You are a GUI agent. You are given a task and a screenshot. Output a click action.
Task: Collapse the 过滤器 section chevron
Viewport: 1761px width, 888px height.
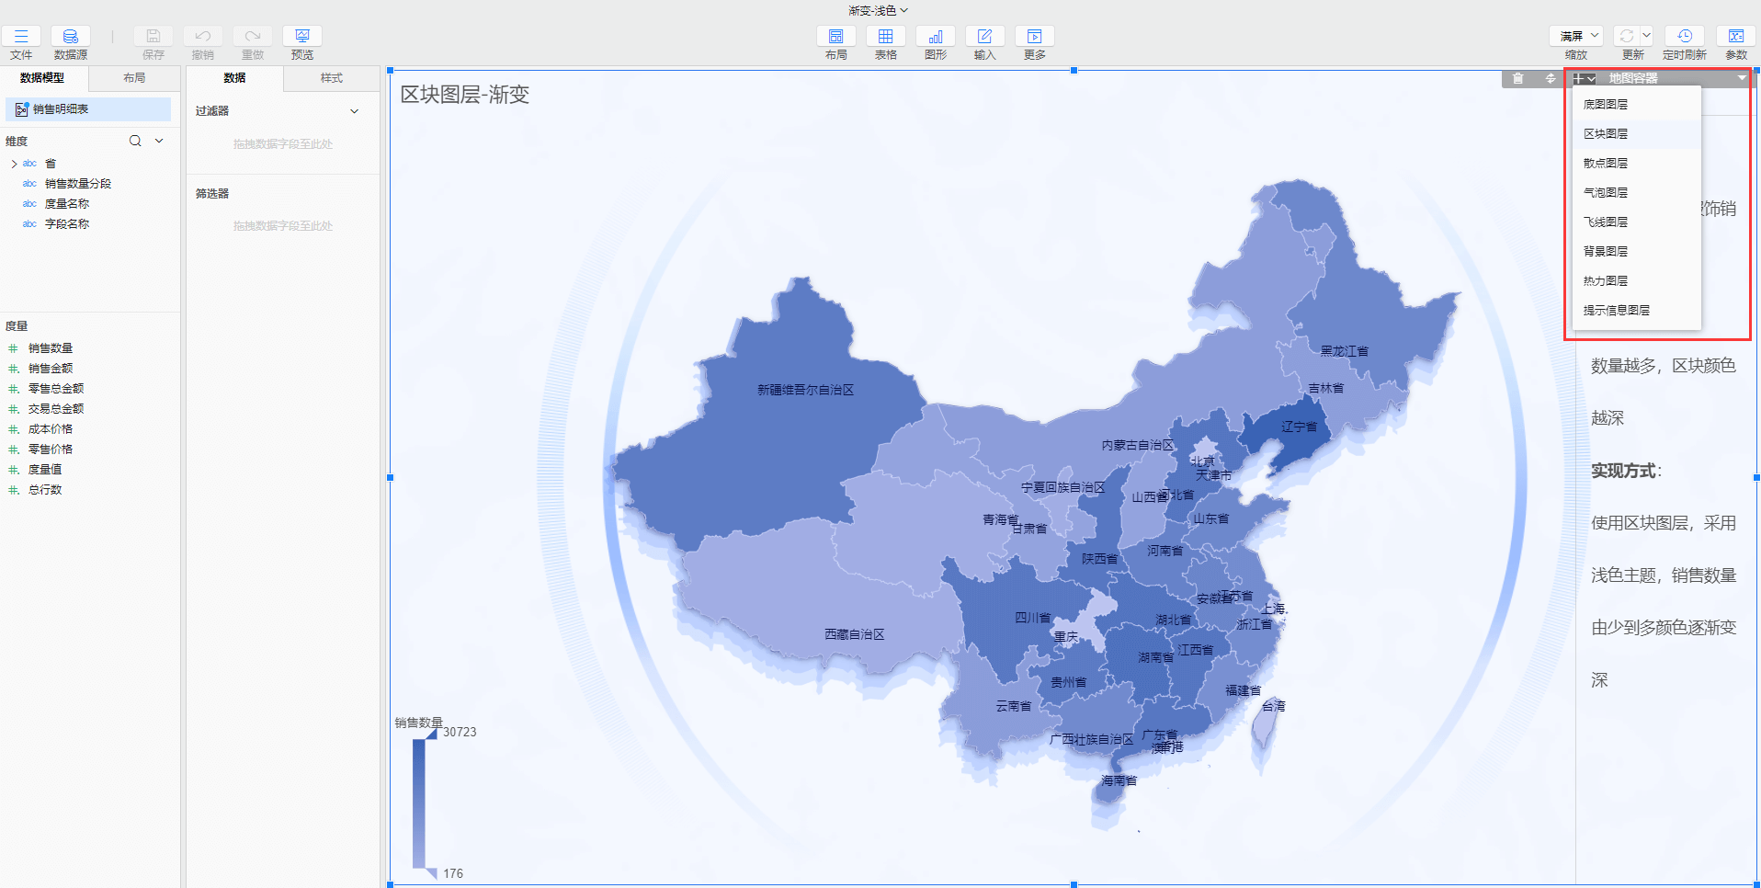[x=355, y=110]
